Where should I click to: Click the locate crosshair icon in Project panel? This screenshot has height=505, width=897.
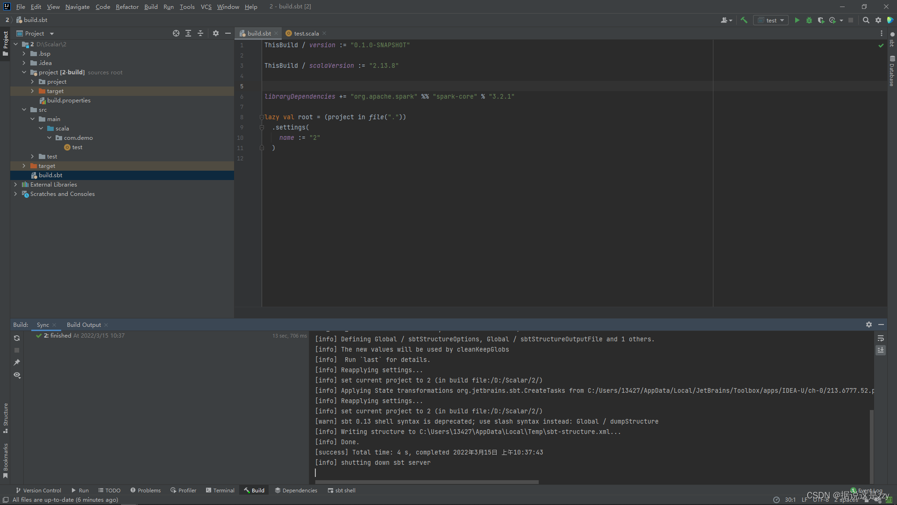coord(176,33)
